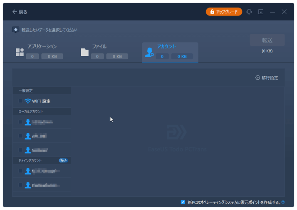The image size is (297, 210).
Task: Tick the last domain account checkbox
Action: coord(21,185)
